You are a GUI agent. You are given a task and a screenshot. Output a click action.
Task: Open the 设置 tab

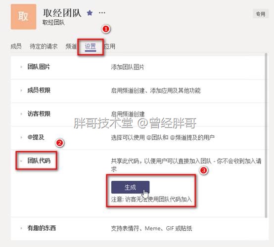(91, 47)
